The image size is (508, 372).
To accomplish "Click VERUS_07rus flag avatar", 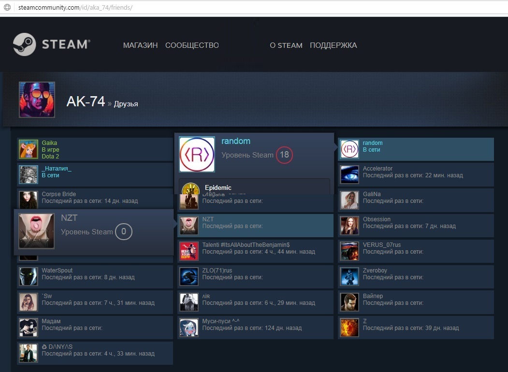I will [349, 251].
